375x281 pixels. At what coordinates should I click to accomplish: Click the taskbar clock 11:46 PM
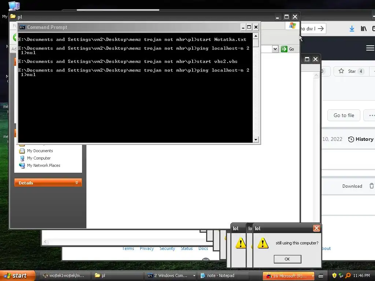[x=361, y=276]
